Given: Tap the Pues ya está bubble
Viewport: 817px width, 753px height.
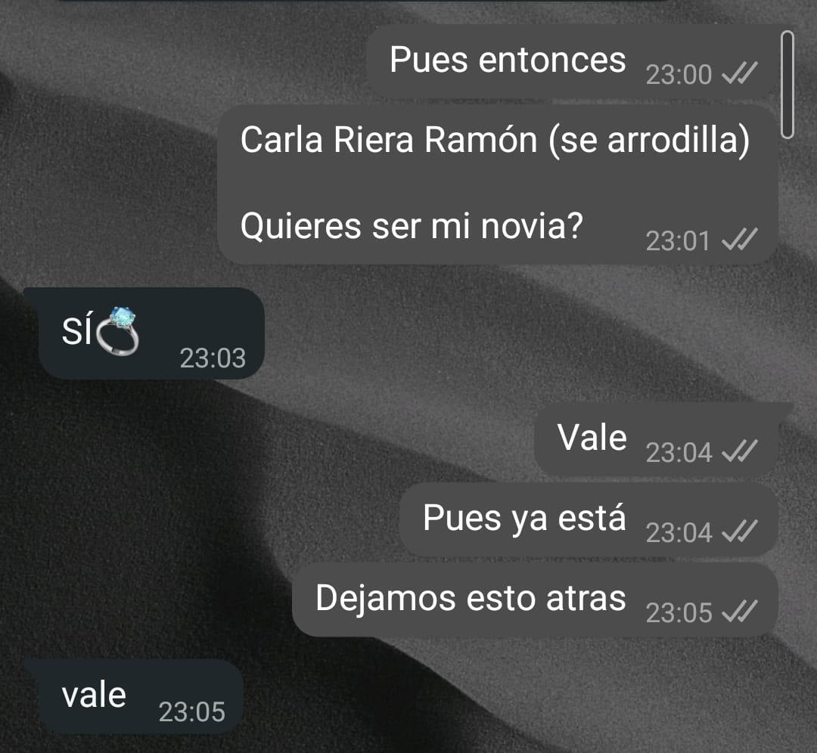Looking at the screenshot, I should coord(589,519).
